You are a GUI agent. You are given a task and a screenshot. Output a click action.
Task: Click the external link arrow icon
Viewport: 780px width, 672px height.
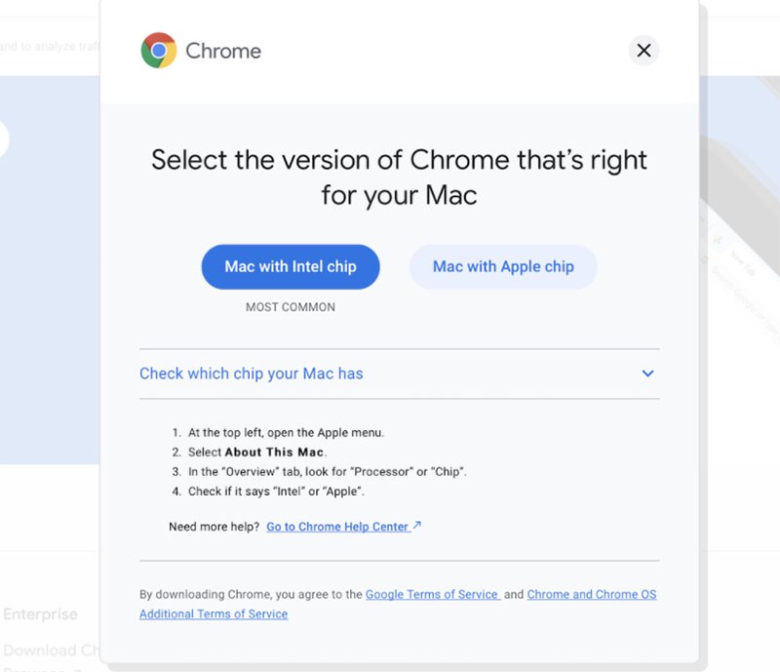click(417, 526)
